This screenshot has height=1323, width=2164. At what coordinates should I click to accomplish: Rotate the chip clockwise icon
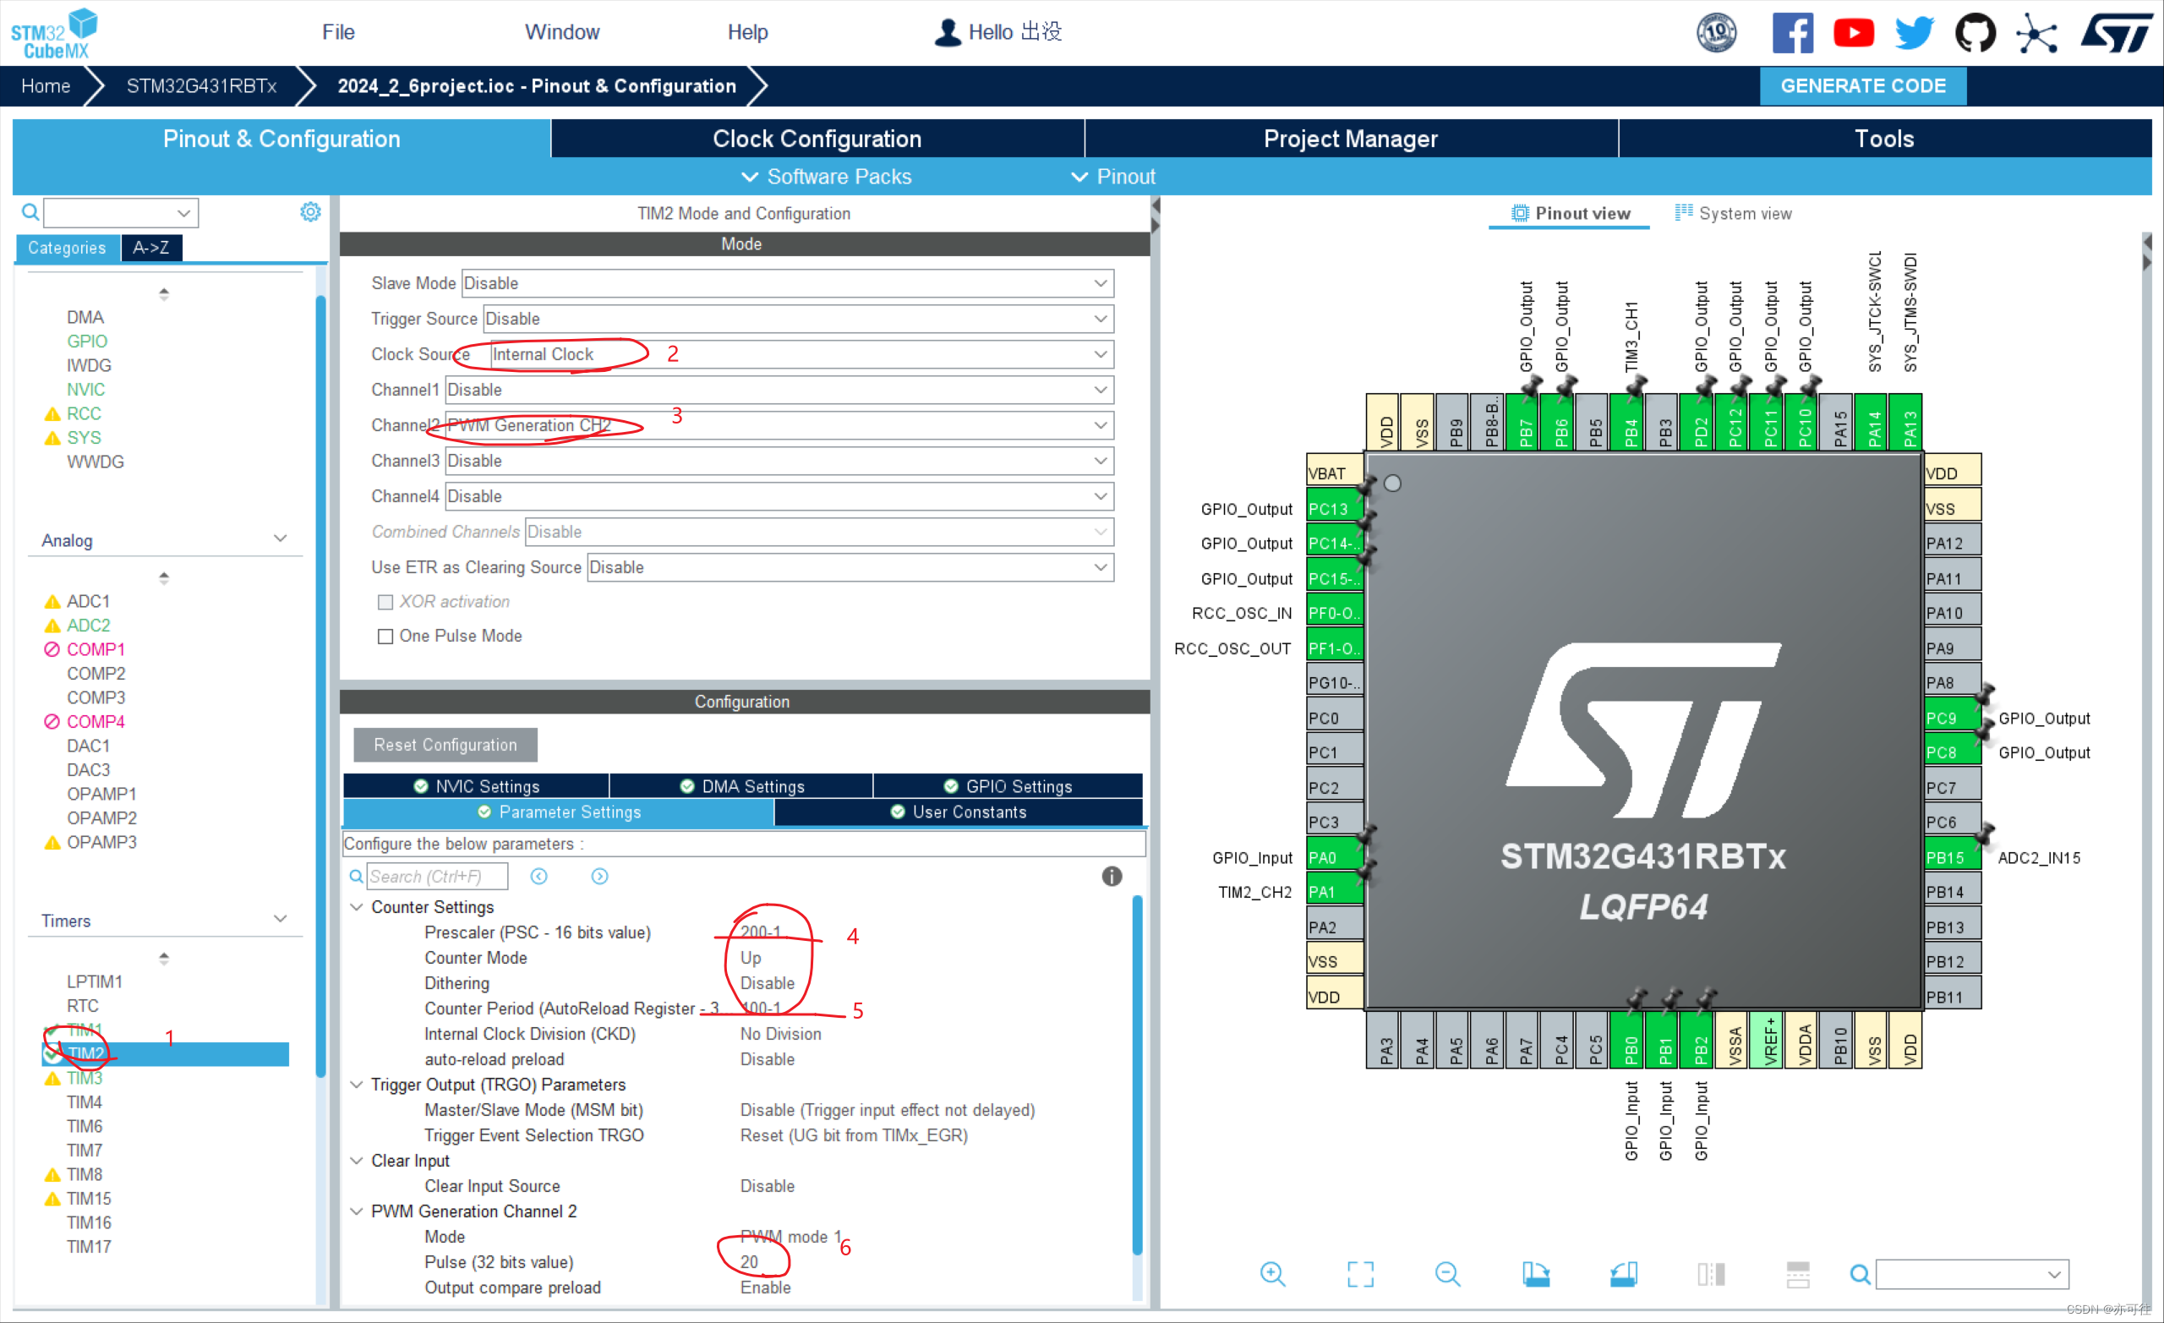coord(1535,1274)
